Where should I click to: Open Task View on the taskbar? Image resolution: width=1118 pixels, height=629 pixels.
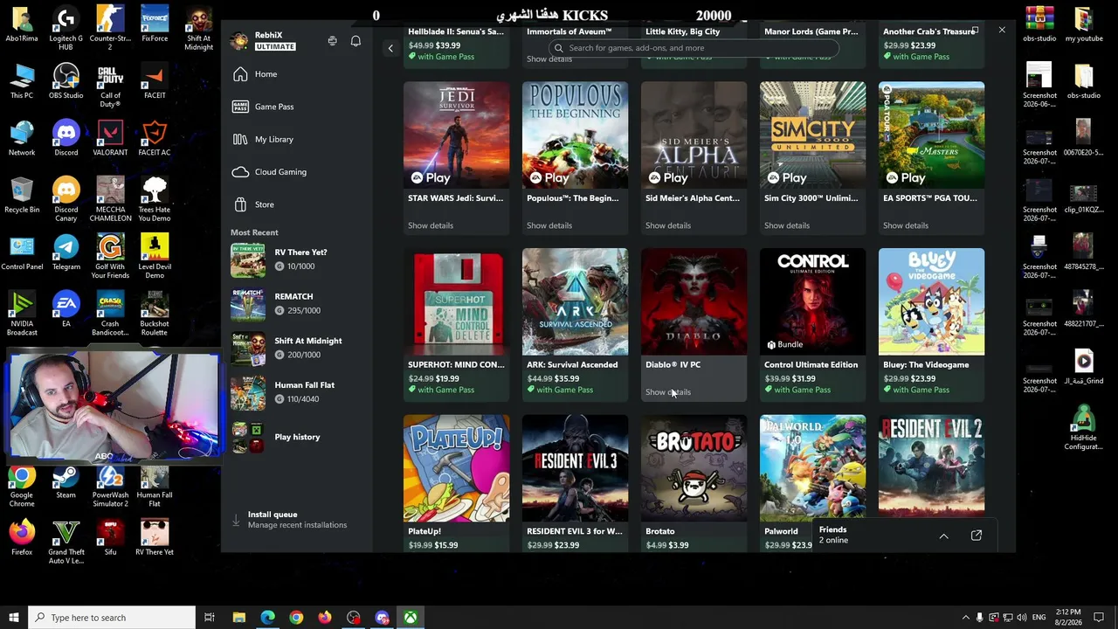coord(210,618)
